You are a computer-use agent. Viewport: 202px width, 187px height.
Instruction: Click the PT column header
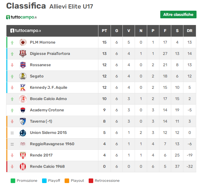[104, 31]
